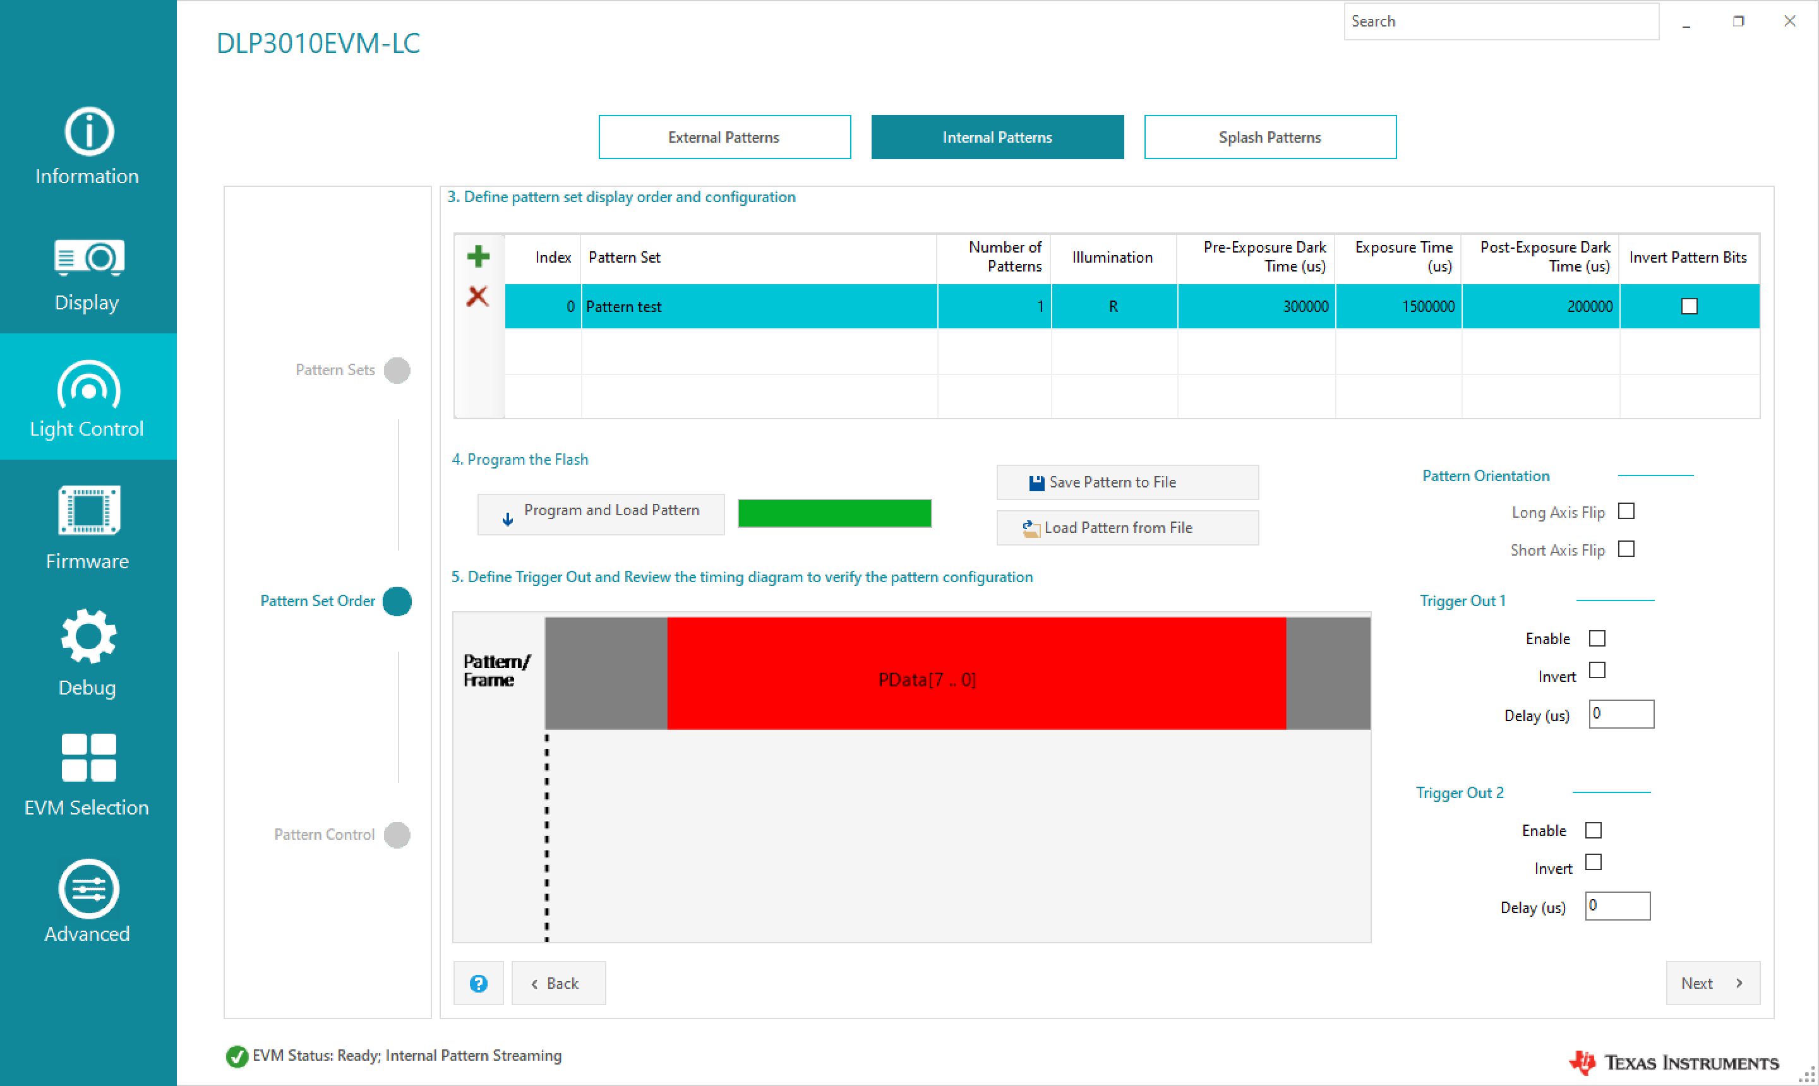This screenshot has height=1086, width=1819.
Task: Check Trigger Out 2 Invert
Action: coord(1594,862)
